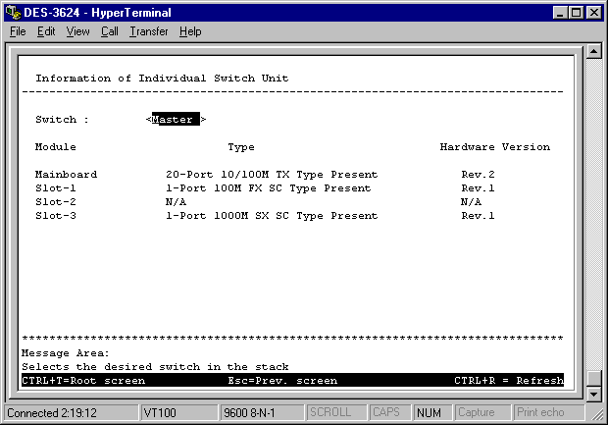This screenshot has height=425, width=608.
Task: Open the Help menu
Action: tap(190, 31)
